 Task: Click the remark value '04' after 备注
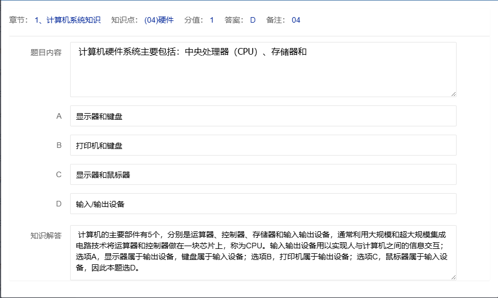(296, 20)
